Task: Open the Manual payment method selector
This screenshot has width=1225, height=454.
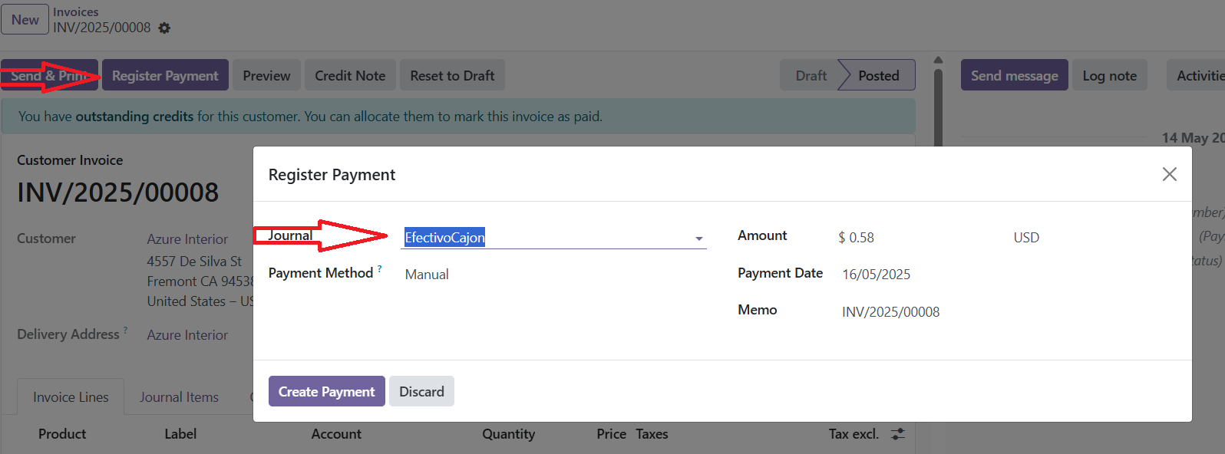Action: point(426,275)
